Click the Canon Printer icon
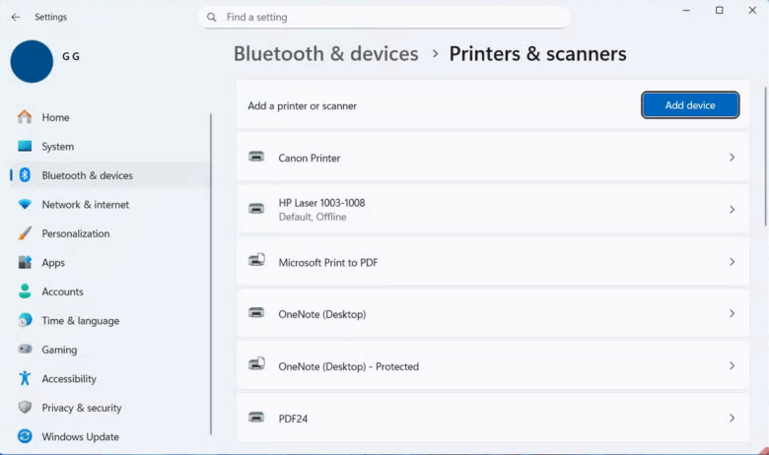The image size is (769, 455). (256, 158)
